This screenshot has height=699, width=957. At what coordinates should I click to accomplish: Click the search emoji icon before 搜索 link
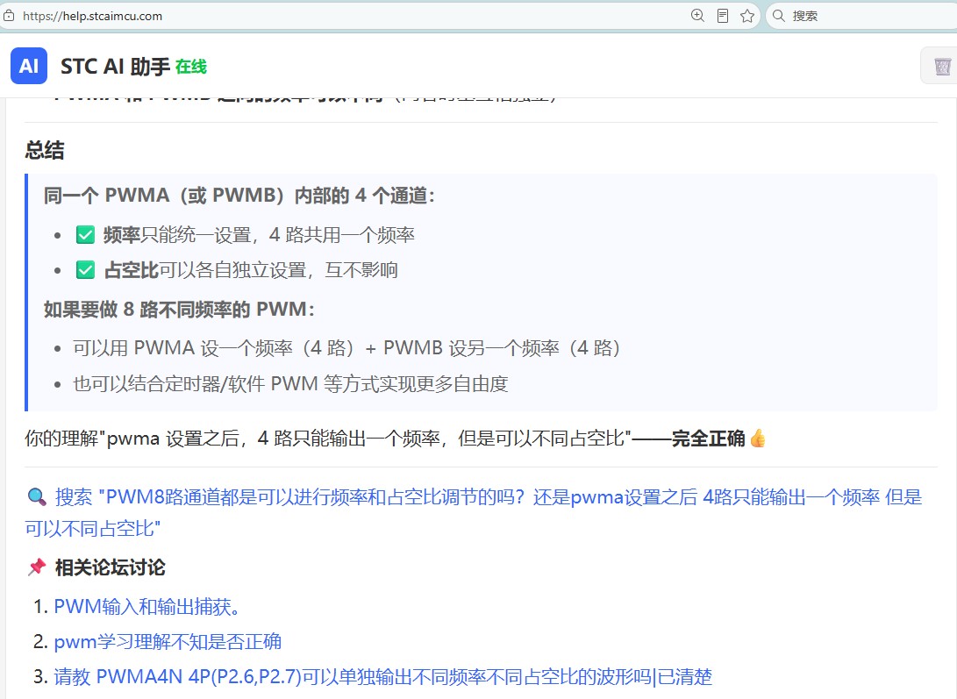(x=37, y=497)
